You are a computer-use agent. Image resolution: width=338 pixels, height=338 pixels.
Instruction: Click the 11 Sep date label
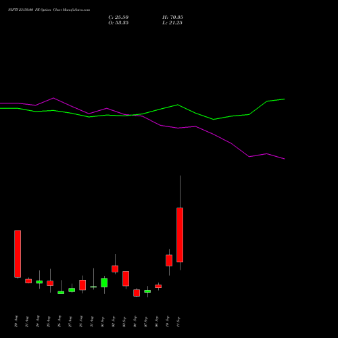[x=178, y=321]
